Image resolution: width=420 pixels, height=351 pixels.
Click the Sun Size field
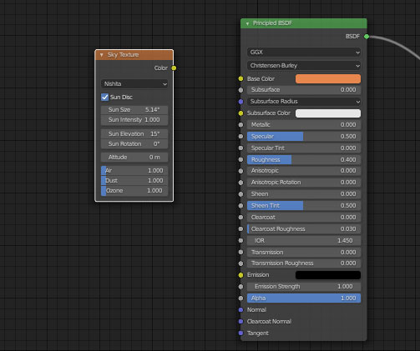pos(134,110)
